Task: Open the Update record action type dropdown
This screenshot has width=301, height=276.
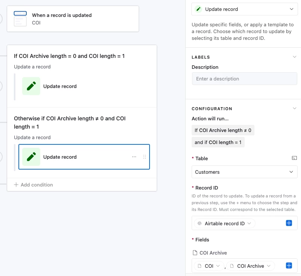Action: click(x=244, y=9)
